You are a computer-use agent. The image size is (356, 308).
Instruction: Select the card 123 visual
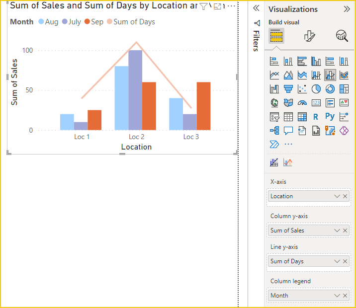coord(316,103)
